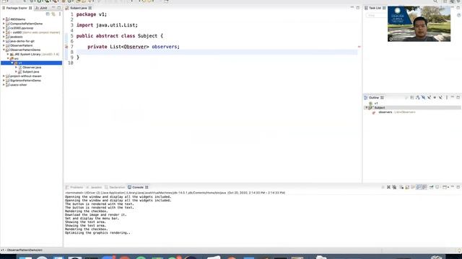
Task: Click the error marker on line 7
Action: 66,47
